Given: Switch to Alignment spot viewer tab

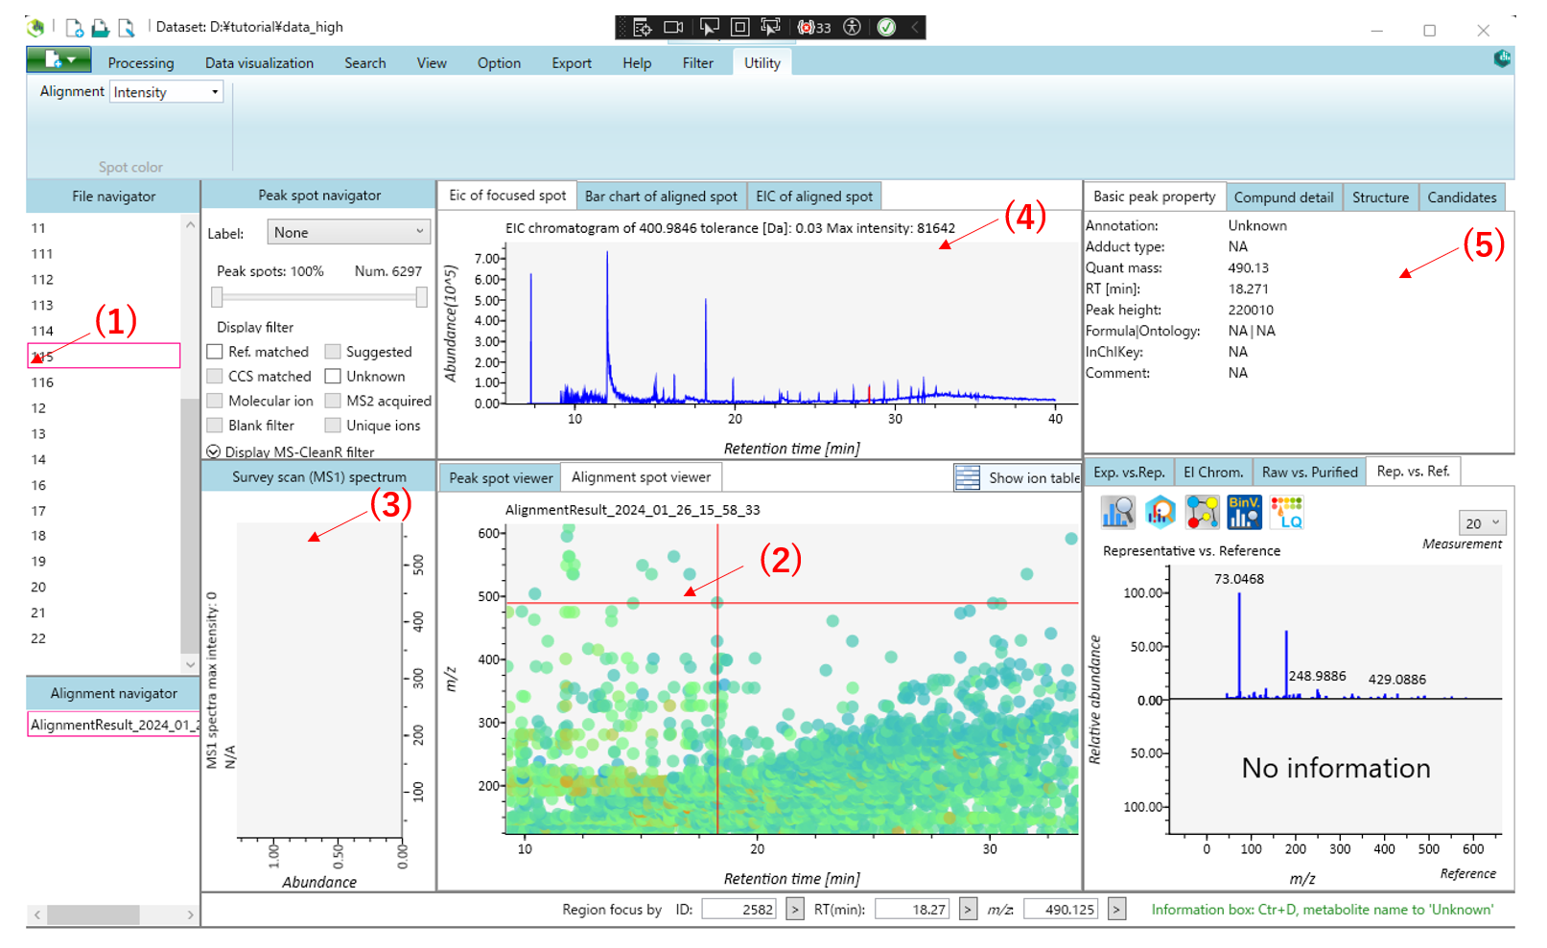Looking at the screenshot, I should pyautogui.click(x=642, y=477).
